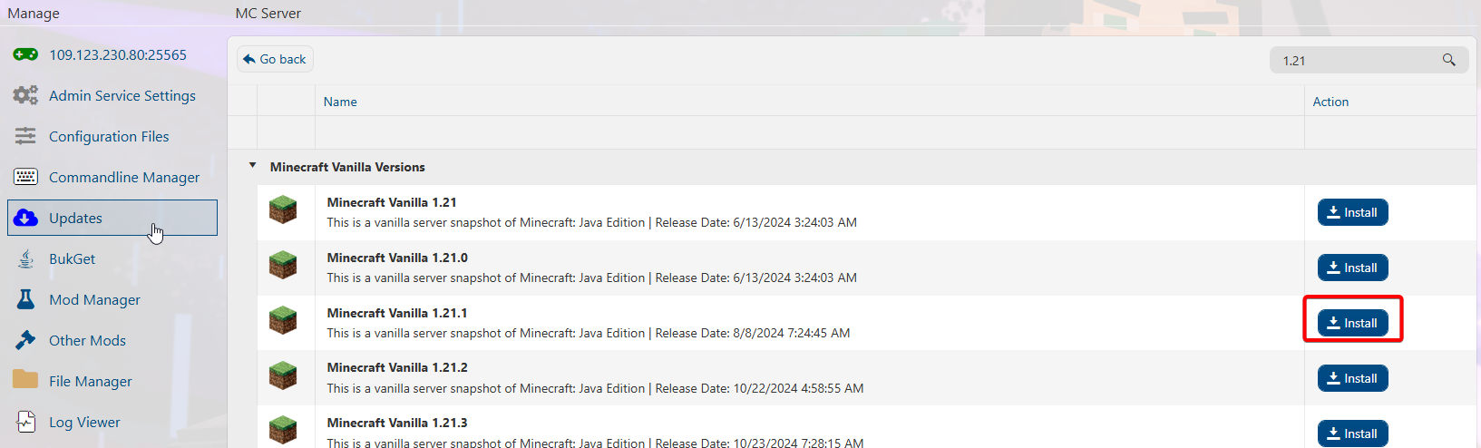Click the search magnifier icon
The height and width of the screenshot is (448, 1481).
pos(1448,60)
